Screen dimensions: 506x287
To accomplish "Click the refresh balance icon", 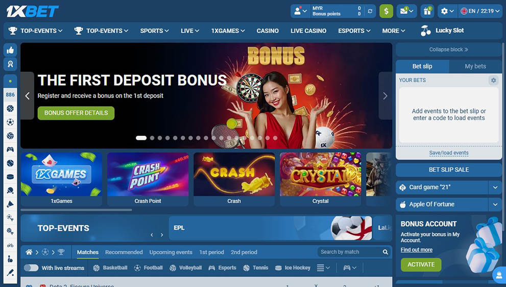I will (x=370, y=11).
